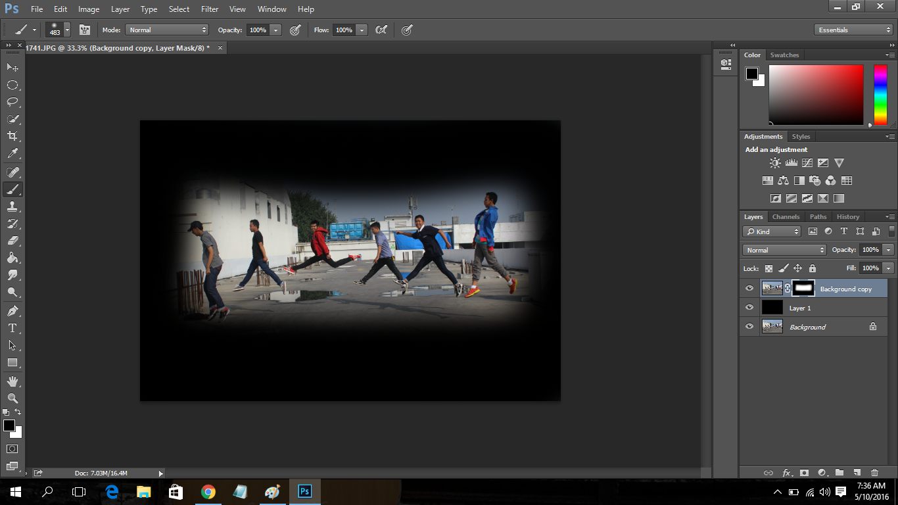
Task: Open the Filter menu
Action: click(210, 9)
